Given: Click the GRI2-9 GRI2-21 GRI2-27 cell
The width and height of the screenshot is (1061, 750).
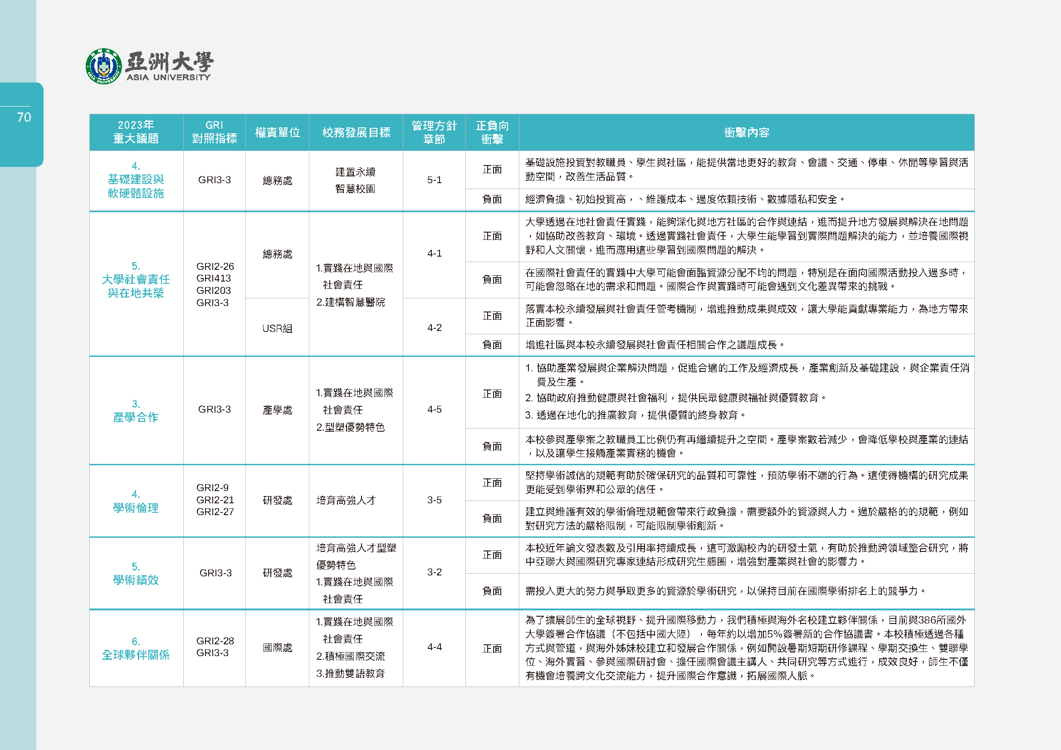Looking at the screenshot, I should [x=215, y=500].
